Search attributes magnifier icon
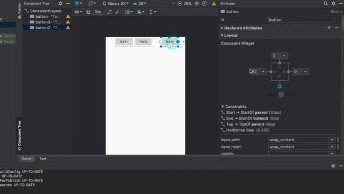 click(326, 4)
